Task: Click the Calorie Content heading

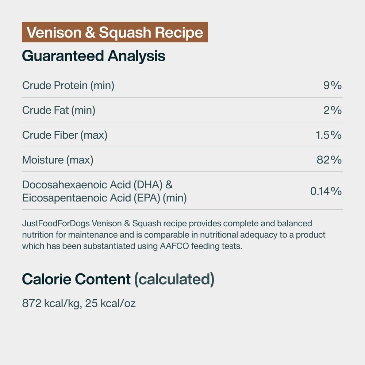Action: pyautogui.click(x=76, y=279)
